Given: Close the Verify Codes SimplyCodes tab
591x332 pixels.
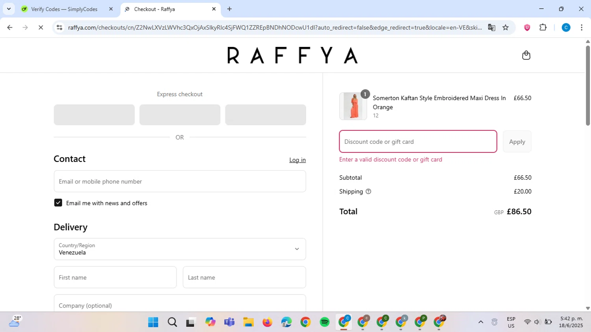Looking at the screenshot, I should point(111,9).
